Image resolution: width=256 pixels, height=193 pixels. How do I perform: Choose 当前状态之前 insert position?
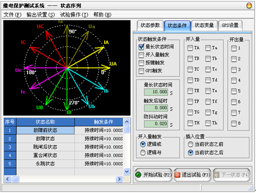[190, 144]
